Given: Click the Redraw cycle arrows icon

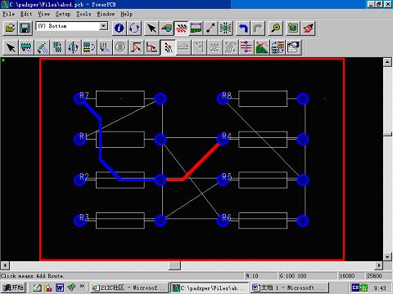Looking at the screenshot, I should [x=134, y=28].
